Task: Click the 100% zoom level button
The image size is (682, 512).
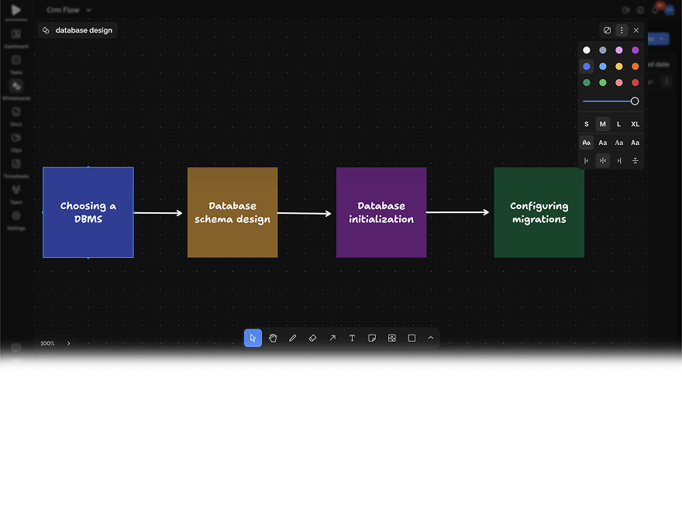Action: (48, 343)
